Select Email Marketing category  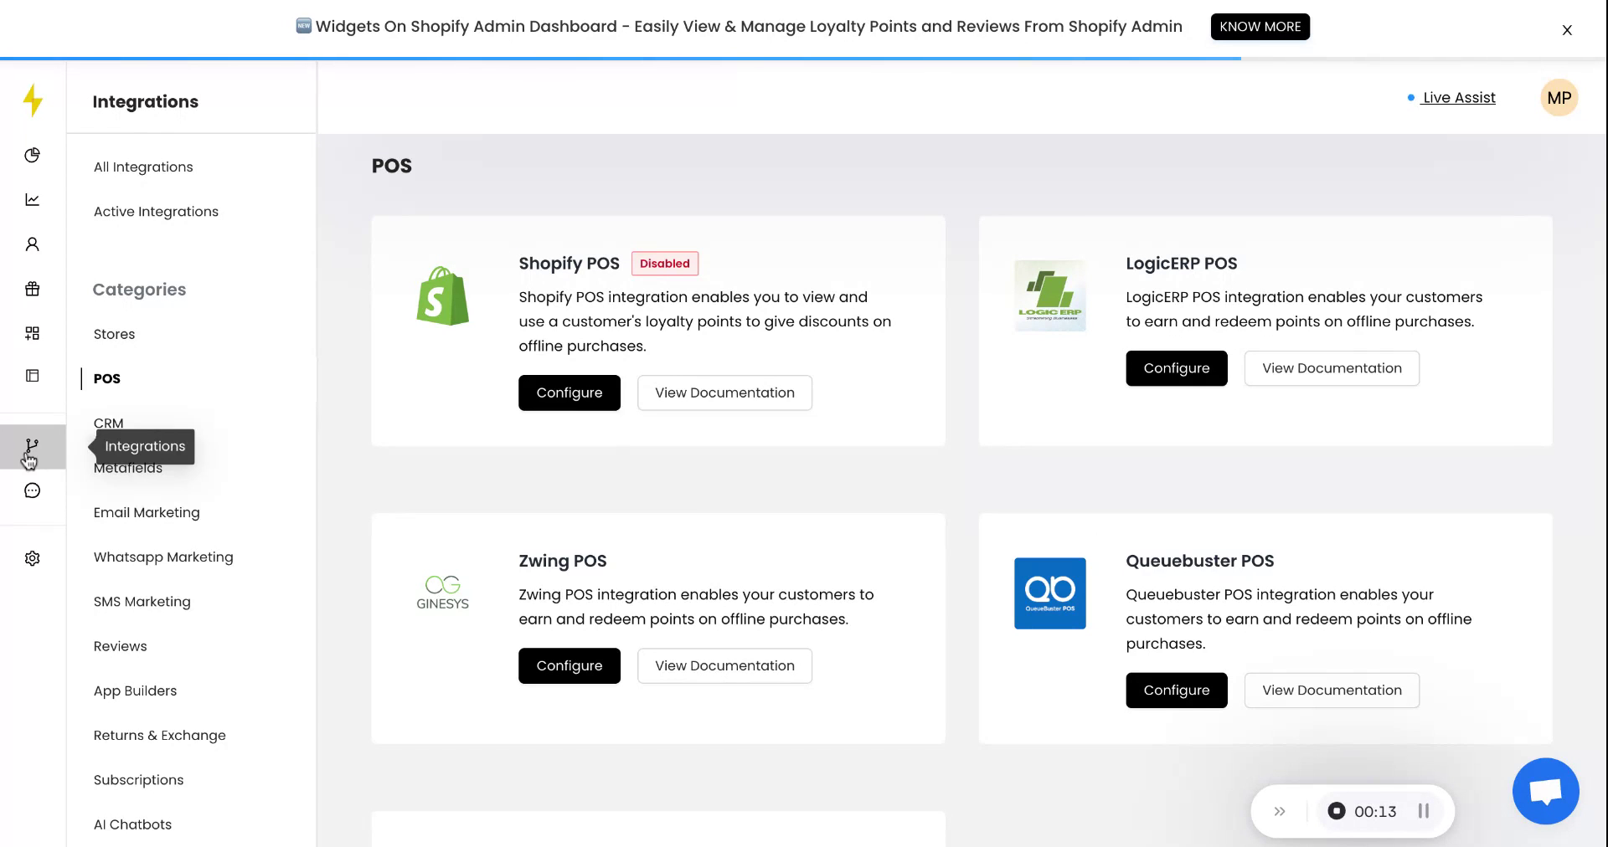point(147,512)
